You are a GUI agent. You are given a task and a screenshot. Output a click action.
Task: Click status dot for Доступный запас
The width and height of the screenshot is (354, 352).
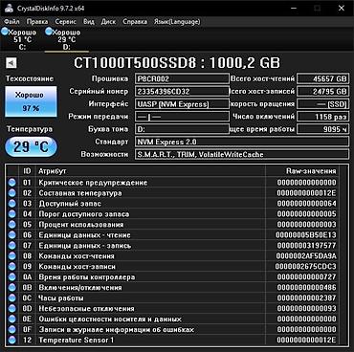click(12, 204)
